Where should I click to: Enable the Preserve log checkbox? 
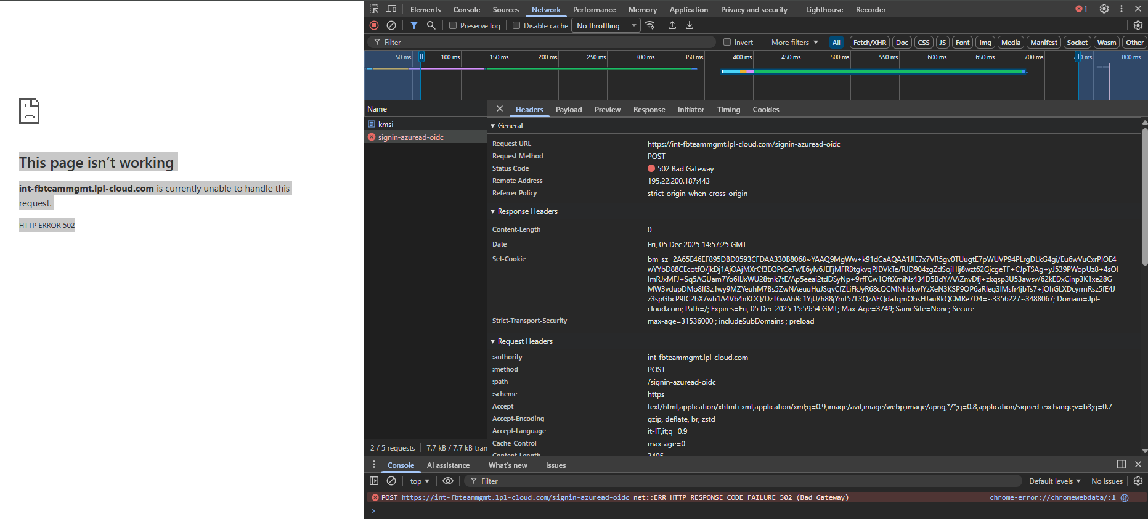tap(453, 26)
